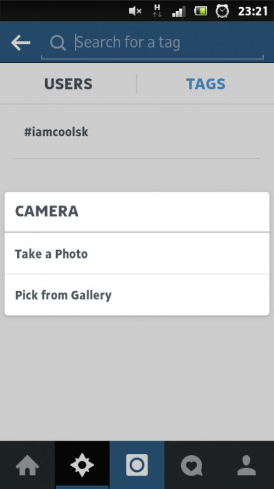Image resolution: width=274 pixels, height=489 pixels.
Task: Select Take a Photo option
Action: [x=137, y=254]
